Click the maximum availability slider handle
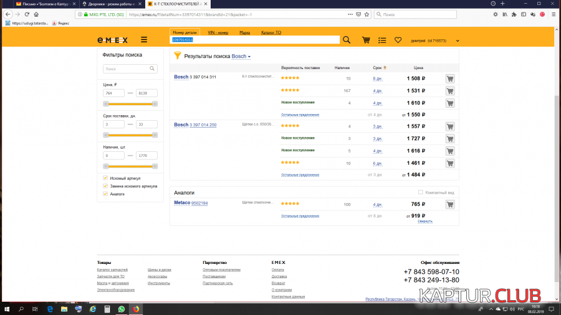Viewport: 561px width, 315px height. click(155, 166)
